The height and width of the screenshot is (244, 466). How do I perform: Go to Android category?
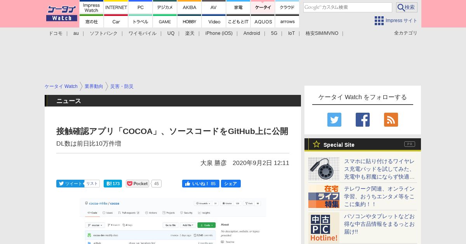(x=252, y=33)
